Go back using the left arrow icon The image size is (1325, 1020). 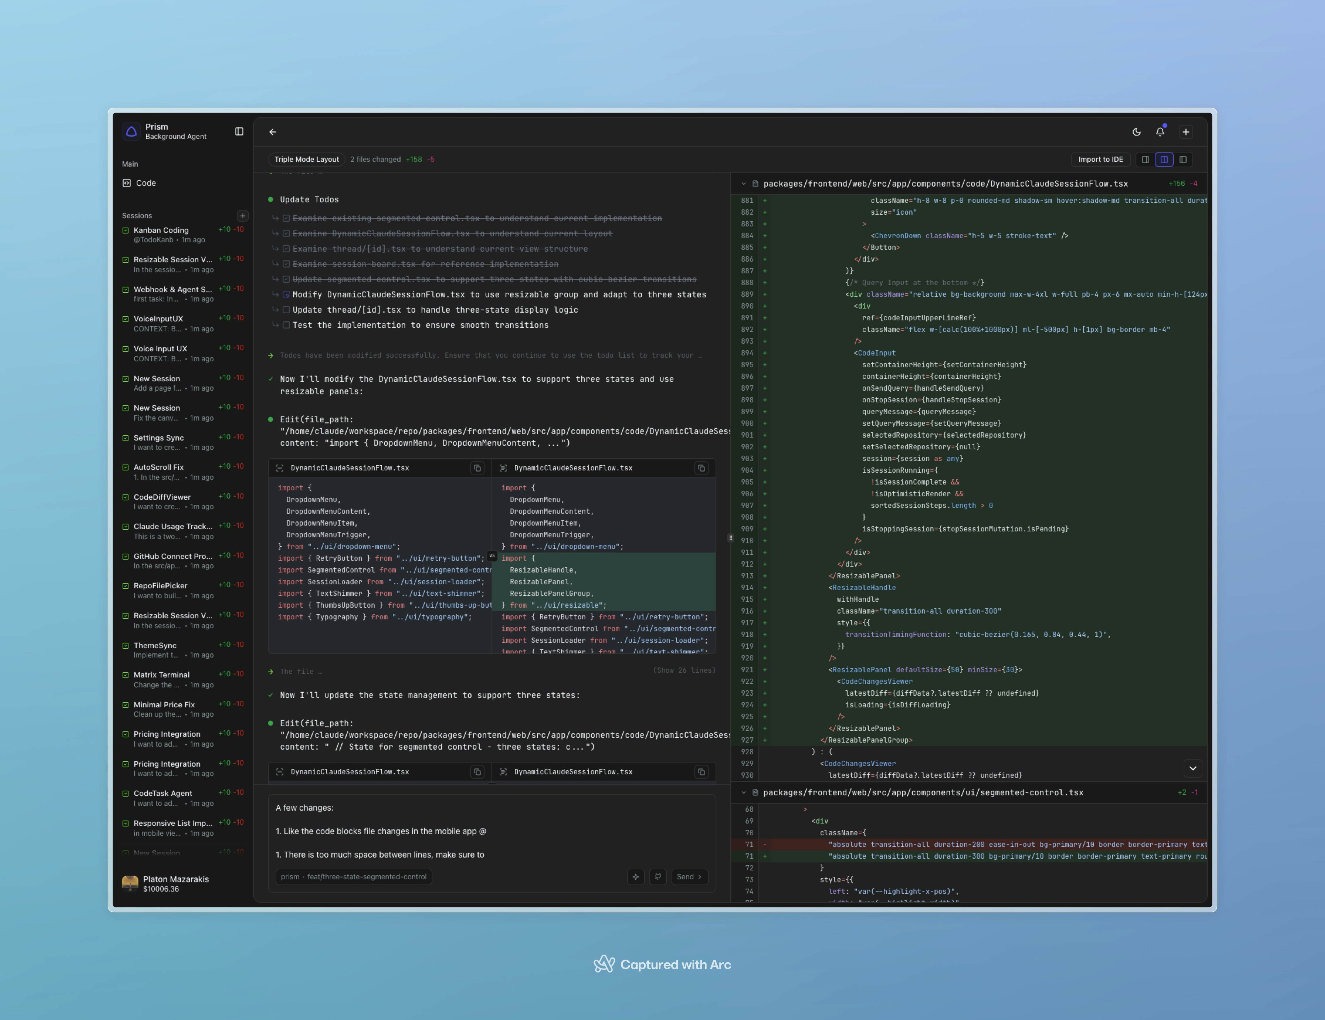pos(272,132)
